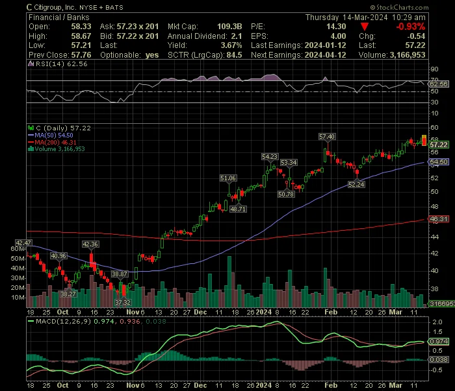This screenshot has width=455, height=391.
Task: Select the Citigroup, Inc. ticker title
Action: (75, 7)
